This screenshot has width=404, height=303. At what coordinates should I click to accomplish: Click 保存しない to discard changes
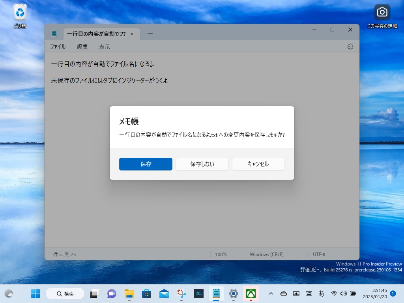click(202, 164)
